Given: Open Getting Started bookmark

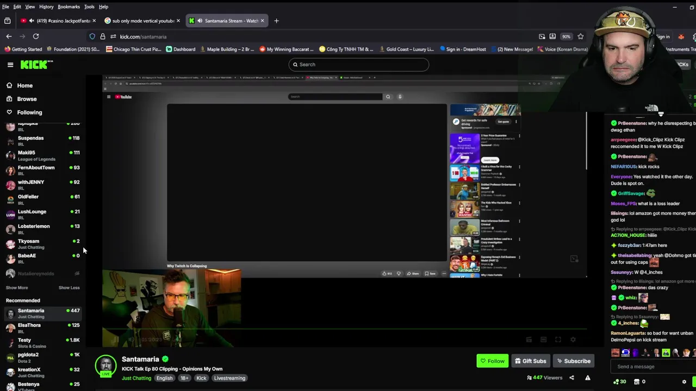Looking at the screenshot, I should [23, 49].
